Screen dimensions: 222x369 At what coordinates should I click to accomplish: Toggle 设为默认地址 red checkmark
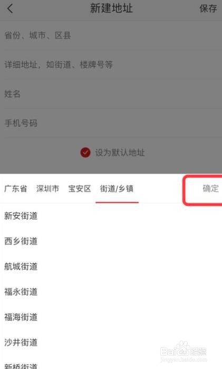[x=85, y=153]
